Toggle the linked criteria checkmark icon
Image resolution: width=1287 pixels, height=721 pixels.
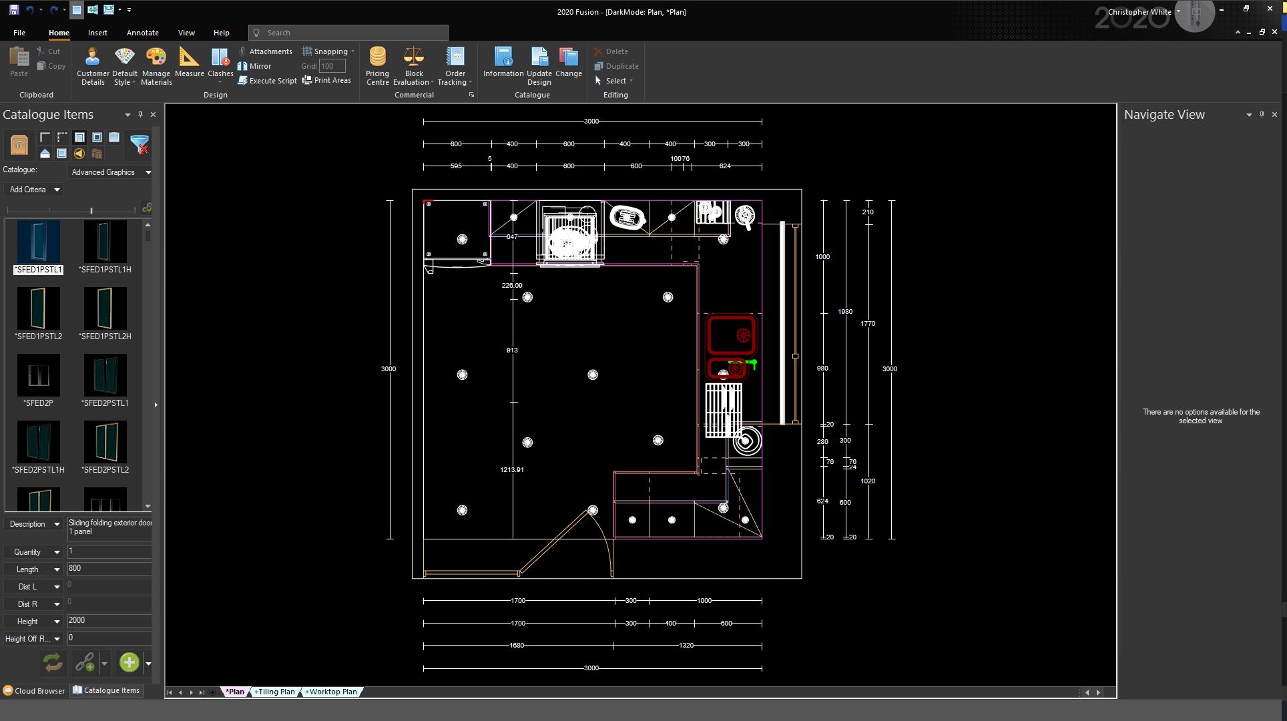click(146, 208)
